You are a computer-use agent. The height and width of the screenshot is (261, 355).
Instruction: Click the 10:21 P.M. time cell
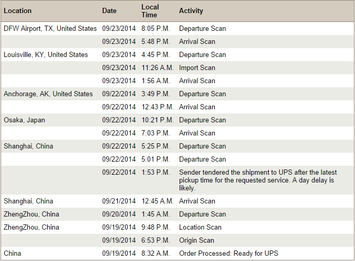pyautogui.click(x=158, y=120)
